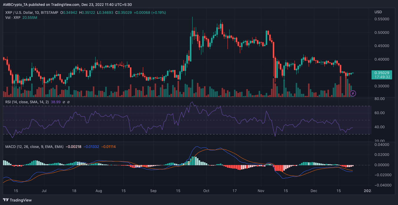Image resolution: width=398 pixels, height=205 pixels.
Task: Click the RSI value 38.99
Action: pos(56,102)
